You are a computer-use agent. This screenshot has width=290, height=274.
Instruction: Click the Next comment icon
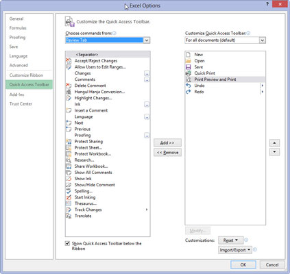click(69, 123)
